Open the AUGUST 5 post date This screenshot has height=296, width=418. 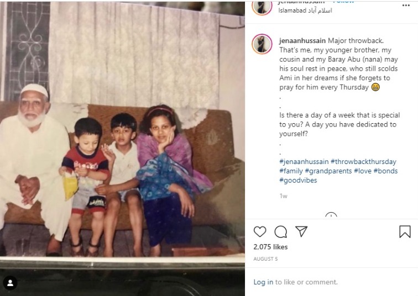[x=265, y=259]
